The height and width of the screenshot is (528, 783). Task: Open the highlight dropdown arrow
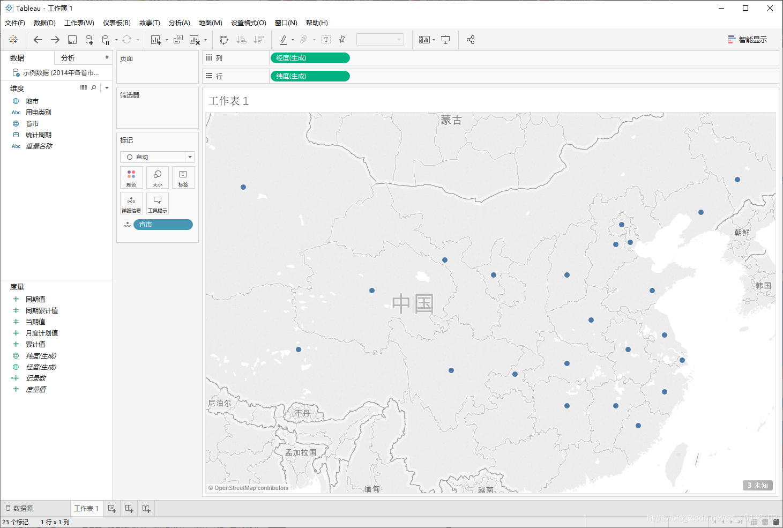click(x=293, y=40)
